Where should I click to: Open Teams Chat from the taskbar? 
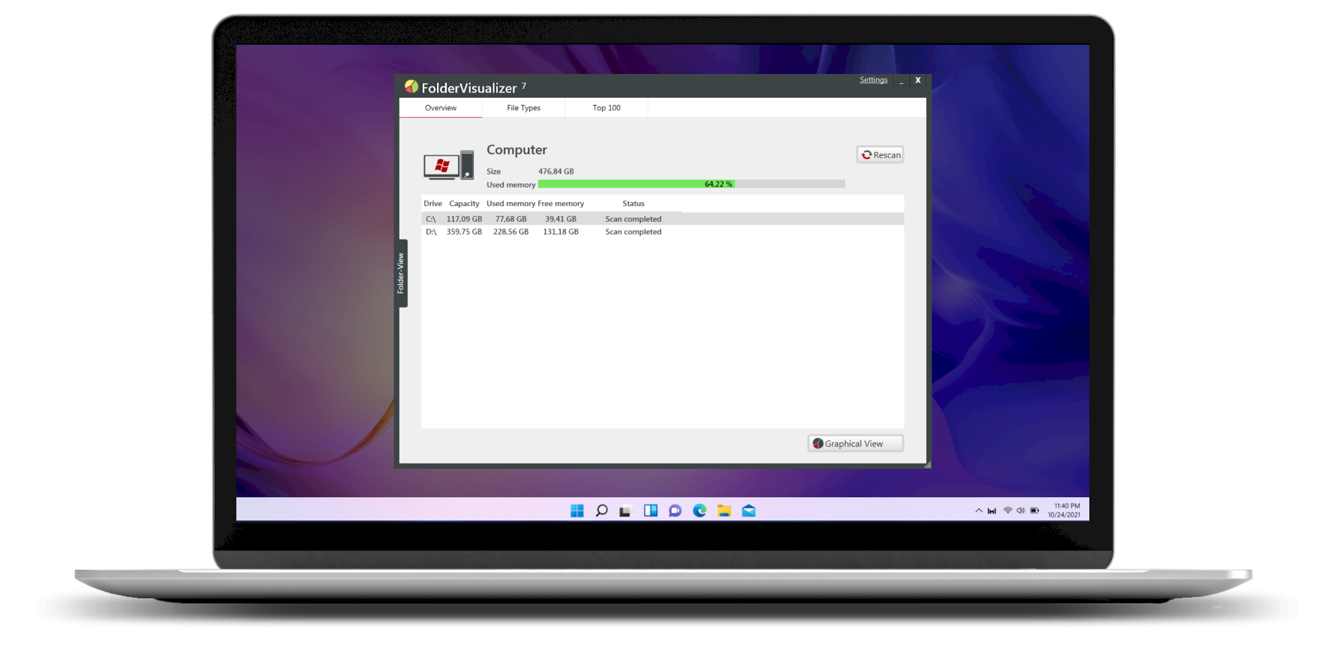[x=675, y=510]
